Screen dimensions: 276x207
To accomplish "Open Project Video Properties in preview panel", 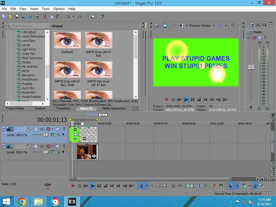I will click(x=156, y=26).
